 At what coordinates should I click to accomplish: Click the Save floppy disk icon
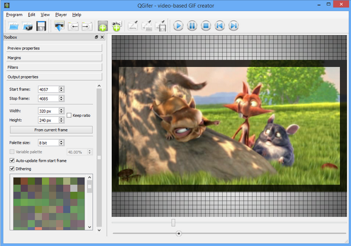(x=41, y=26)
